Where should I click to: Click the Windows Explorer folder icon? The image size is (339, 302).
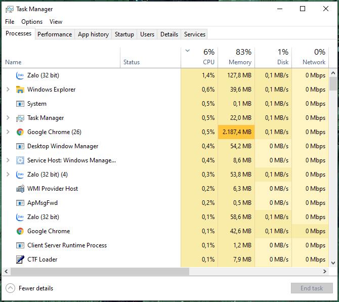(x=20, y=90)
